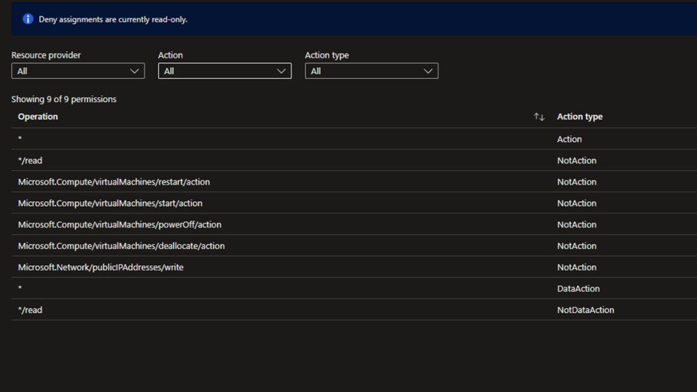The image size is (697, 392).
Task: Click 'Deny assignments are currently read-only' message
Action: (113, 19)
